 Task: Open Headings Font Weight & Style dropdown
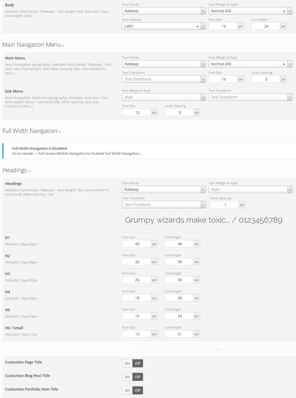click(250, 189)
